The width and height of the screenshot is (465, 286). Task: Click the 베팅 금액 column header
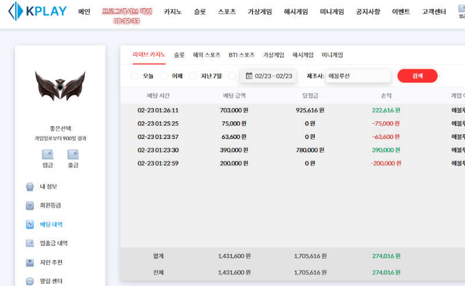point(234,95)
